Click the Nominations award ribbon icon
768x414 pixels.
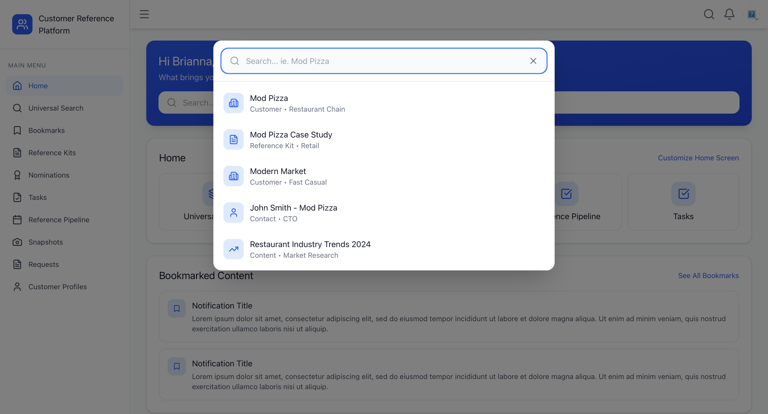point(17,175)
